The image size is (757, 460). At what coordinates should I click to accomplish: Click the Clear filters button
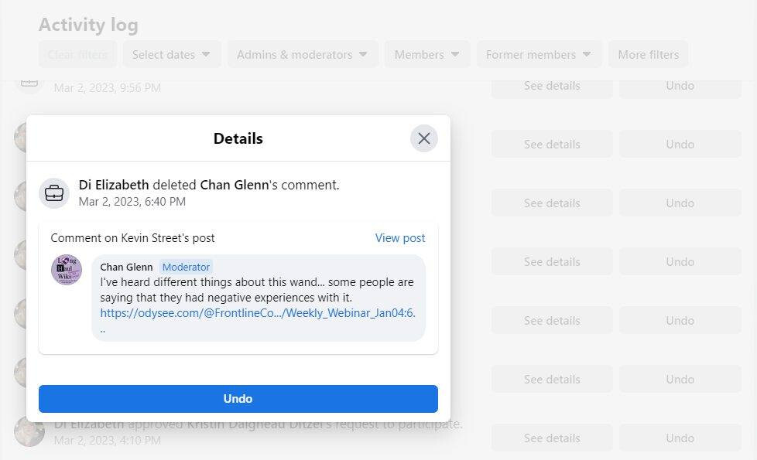pos(77,55)
